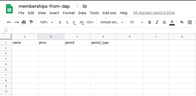Rename the memberships-from-dap title

[x=44, y=6]
